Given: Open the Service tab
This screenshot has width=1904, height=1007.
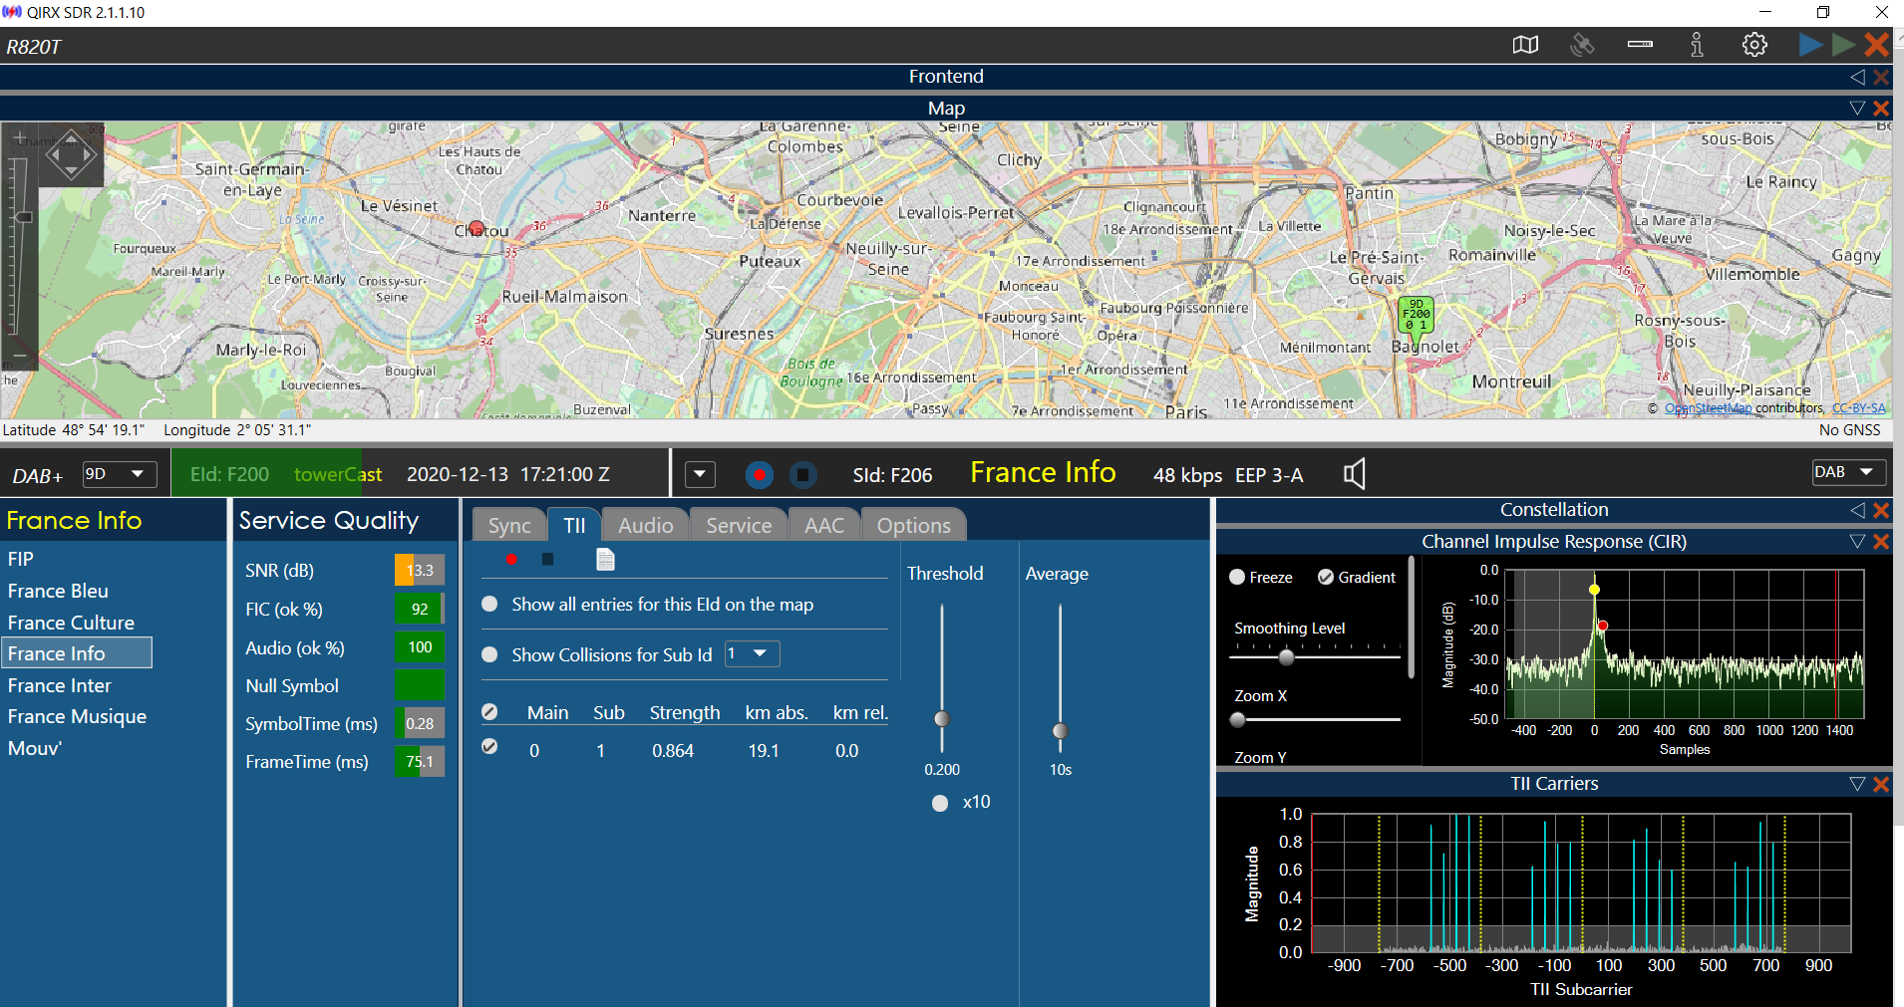Looking at the screenshot, I should (739, 525).
